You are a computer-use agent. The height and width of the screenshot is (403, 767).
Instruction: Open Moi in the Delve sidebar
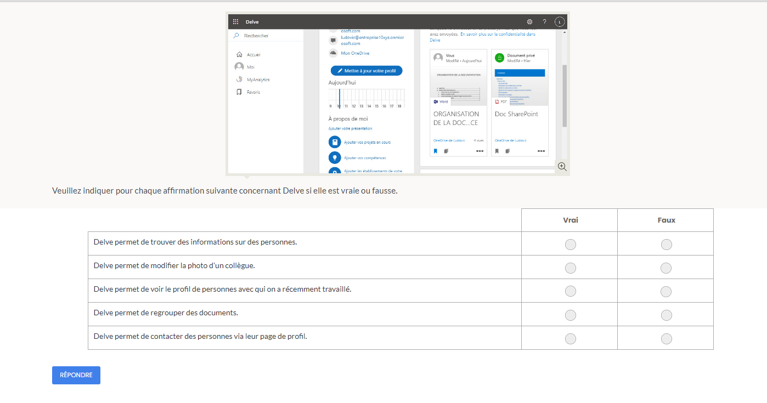[x=251, y=67]
